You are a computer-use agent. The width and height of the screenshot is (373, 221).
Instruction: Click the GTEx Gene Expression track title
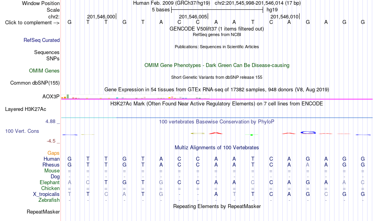pos(217,89)
